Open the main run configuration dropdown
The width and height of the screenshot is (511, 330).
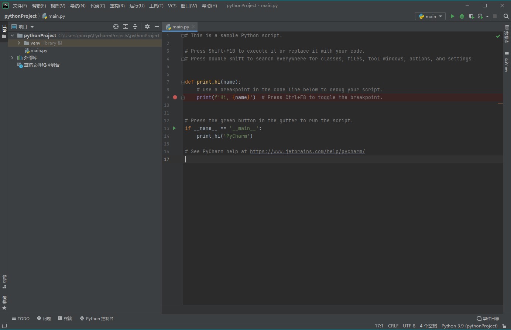430,16
